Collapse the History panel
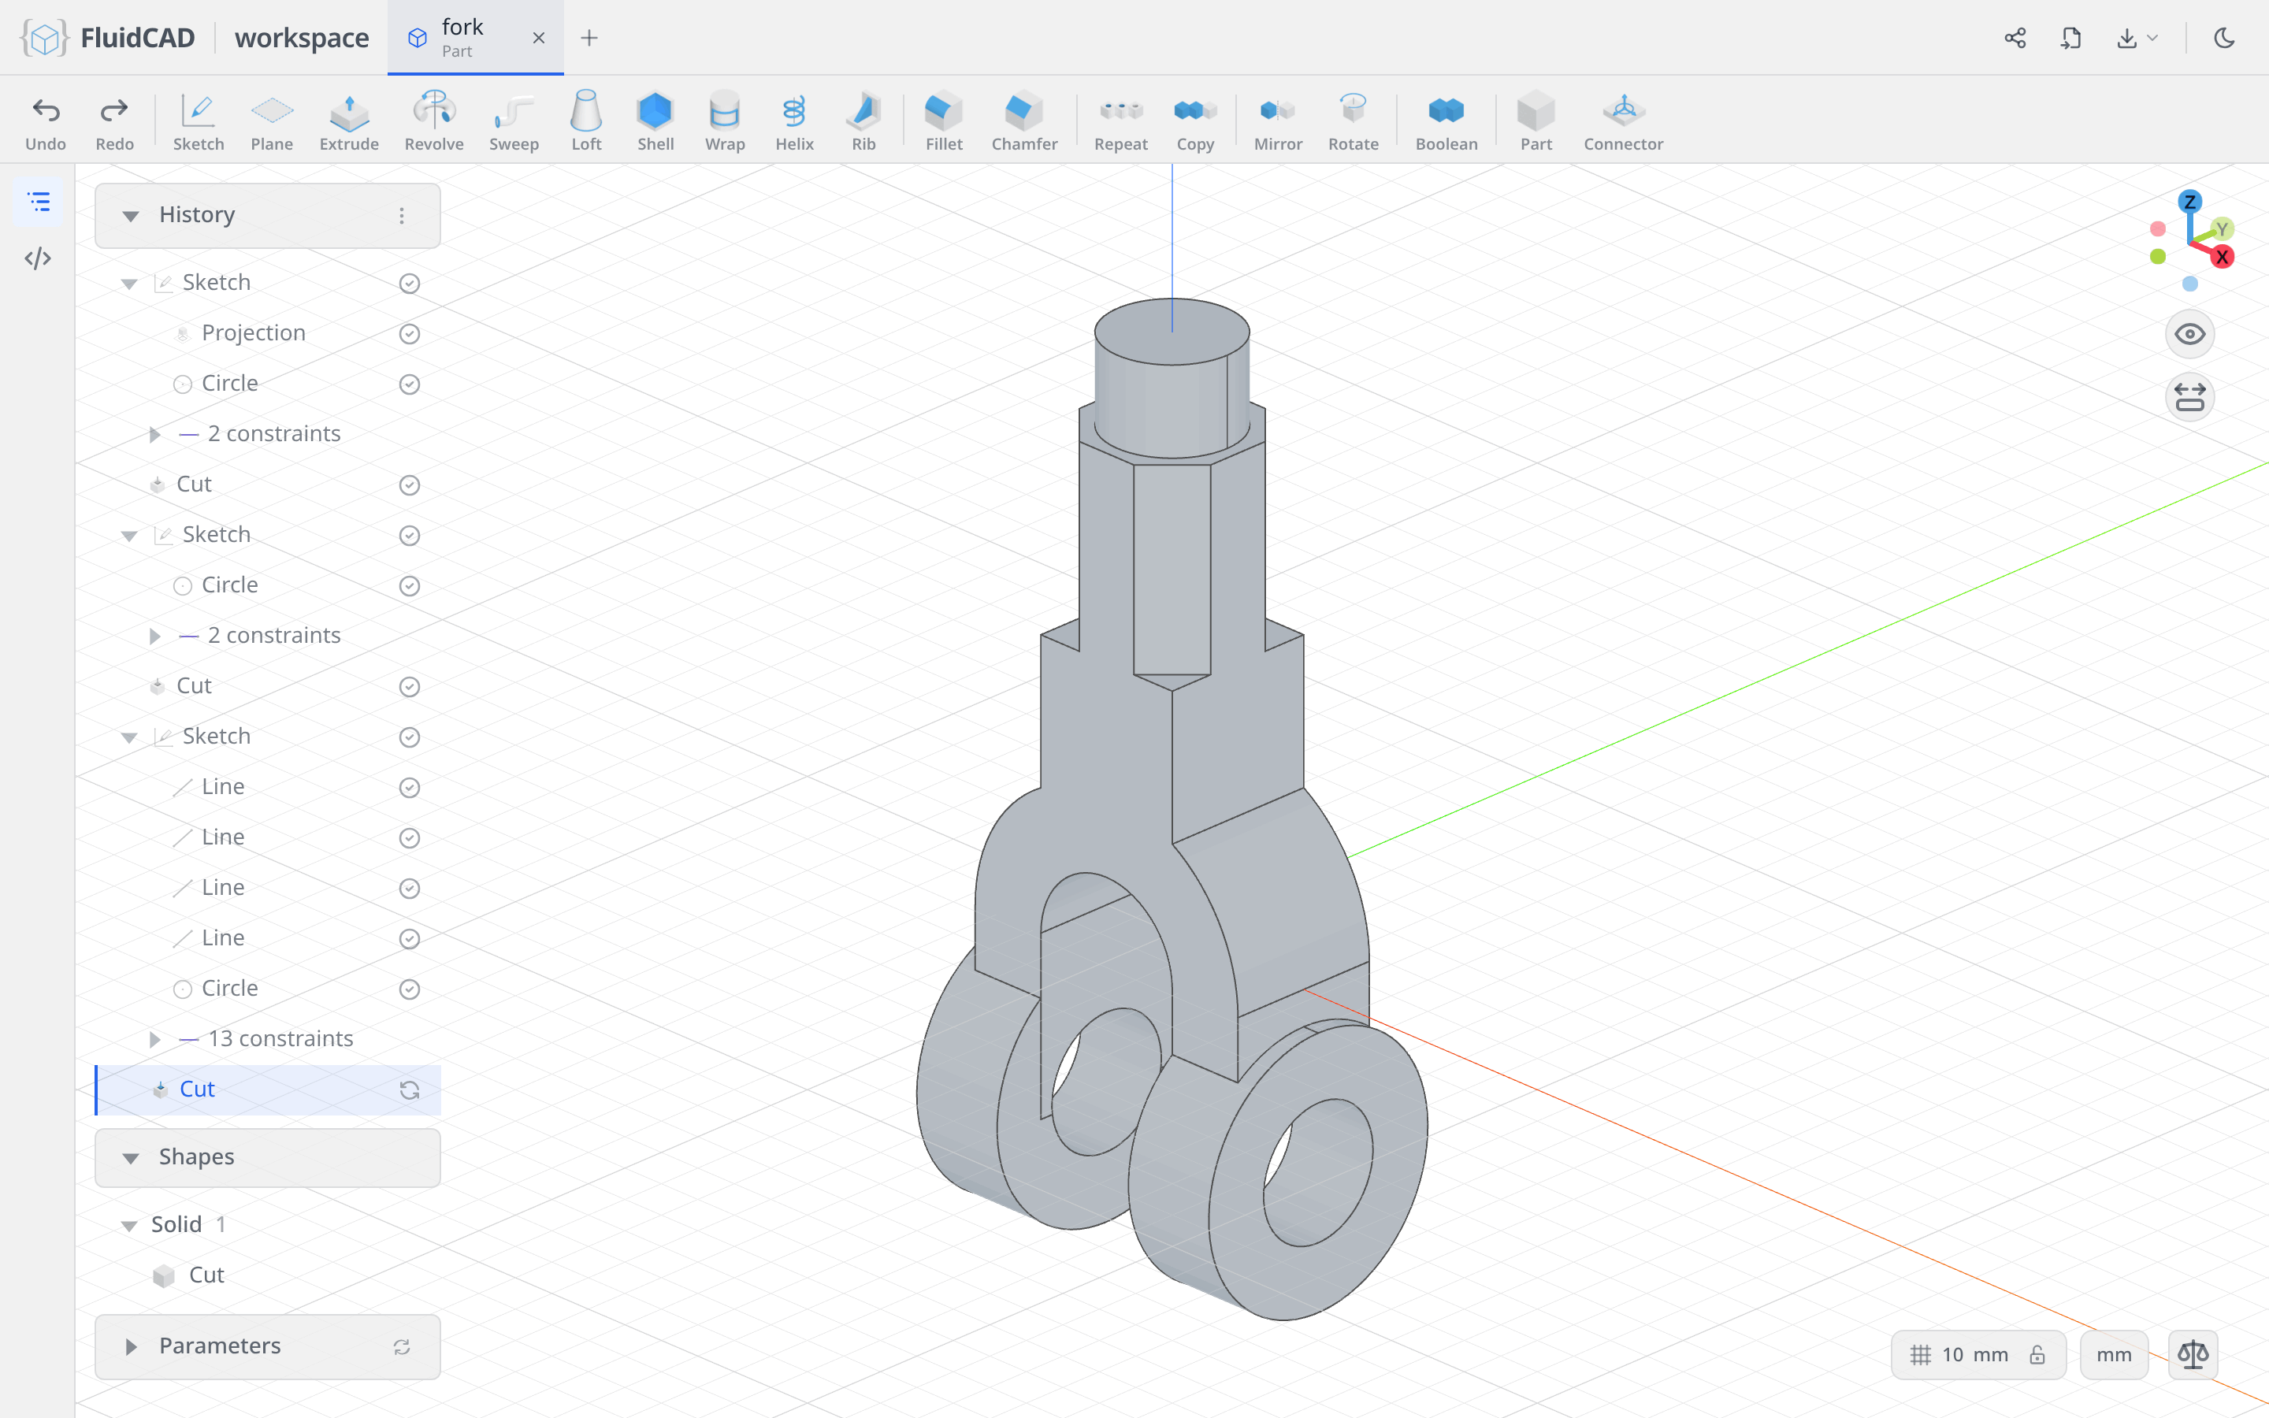This screenshot has height=1418, width=2269. (130, 216)
